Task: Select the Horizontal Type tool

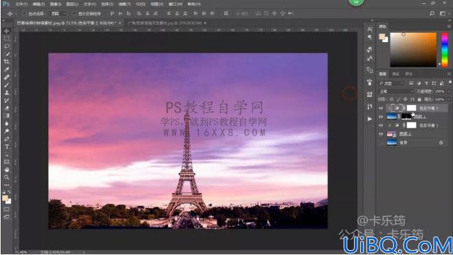Action: click(x=7, y=146)
